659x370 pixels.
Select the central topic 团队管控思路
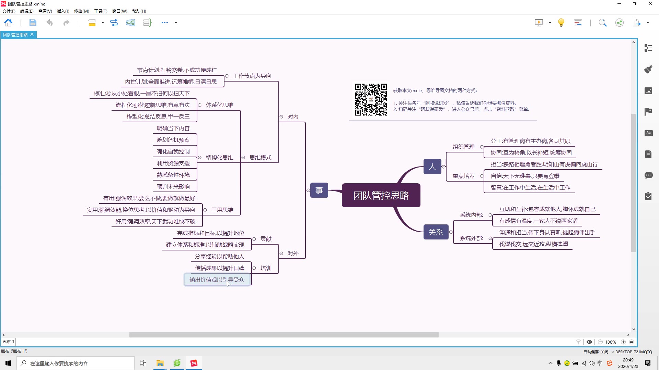coord(381,195)
